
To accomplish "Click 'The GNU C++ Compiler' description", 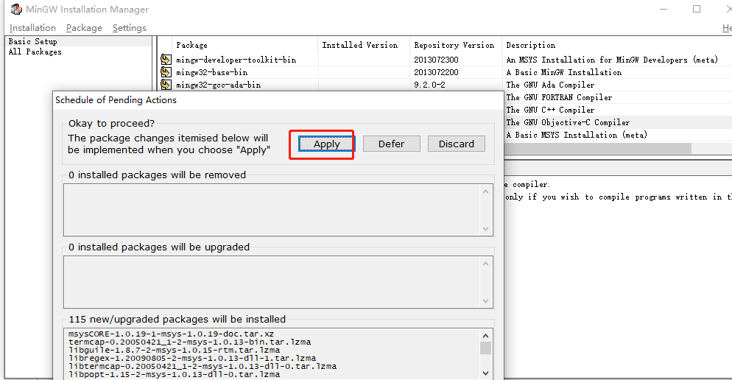I will 550,110.
